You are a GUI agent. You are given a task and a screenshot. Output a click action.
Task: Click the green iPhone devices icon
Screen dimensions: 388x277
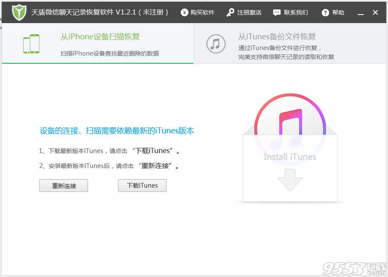[31, 44]
